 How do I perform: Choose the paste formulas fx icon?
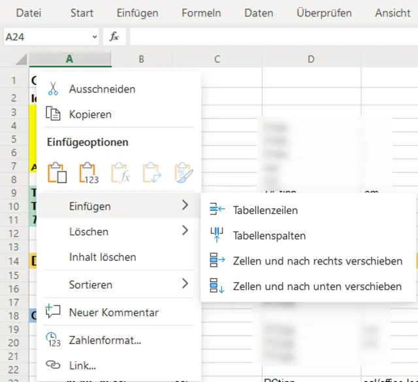click(120, 173)
